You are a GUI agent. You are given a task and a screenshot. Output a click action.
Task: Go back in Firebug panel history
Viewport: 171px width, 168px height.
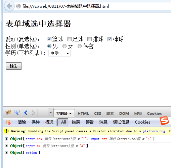click(26, 113)
